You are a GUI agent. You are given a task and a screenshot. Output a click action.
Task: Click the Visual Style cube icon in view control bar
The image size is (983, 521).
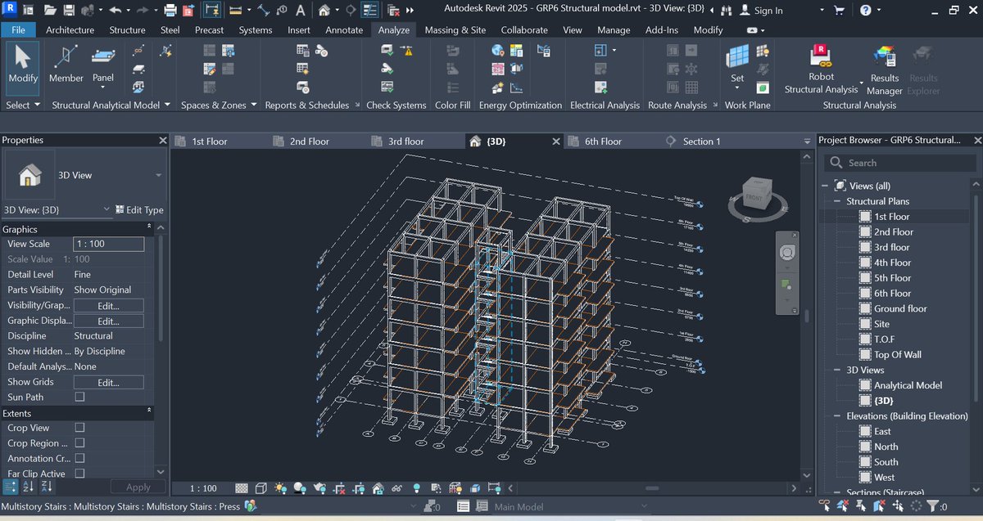261,488
